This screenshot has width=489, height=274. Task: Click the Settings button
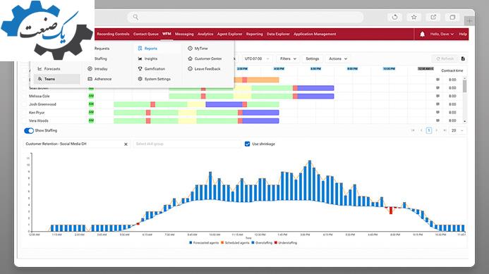tap(312, 58)
